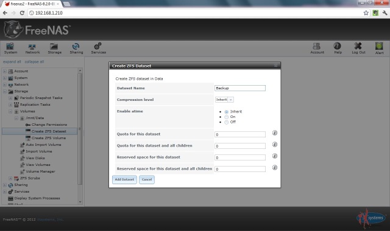The height and width of the screenshot is (231, 390).
Task: Open the Storage toolbar icon
Action: [54, 48]
